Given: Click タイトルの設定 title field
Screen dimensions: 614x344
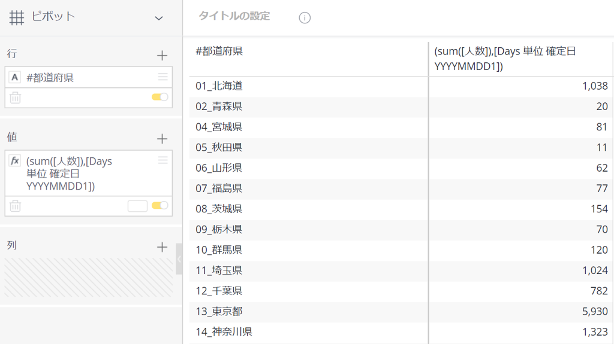Looking at the screenshot, I should coord(234,16).
